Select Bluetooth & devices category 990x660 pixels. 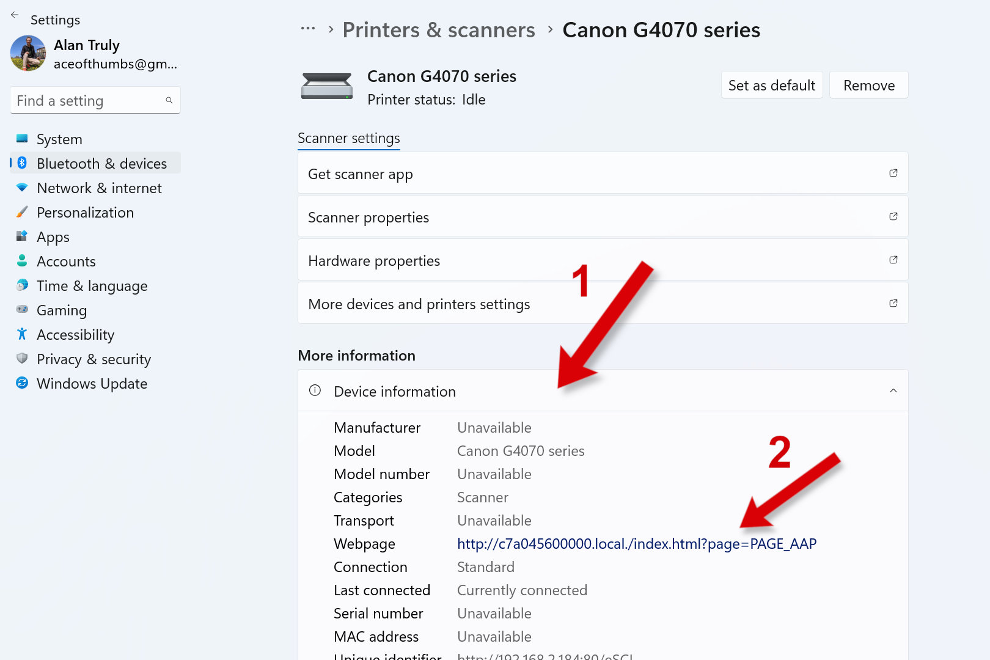pos(95,164)
